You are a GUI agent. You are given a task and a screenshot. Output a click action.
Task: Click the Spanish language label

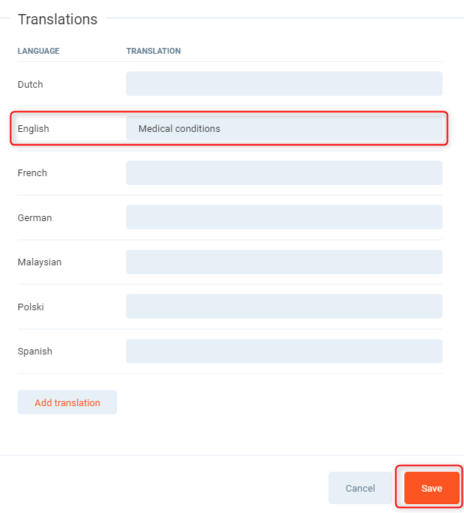tap(35, 351)
